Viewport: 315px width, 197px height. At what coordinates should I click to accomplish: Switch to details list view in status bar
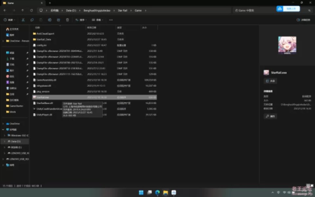(x=308, y=185)
